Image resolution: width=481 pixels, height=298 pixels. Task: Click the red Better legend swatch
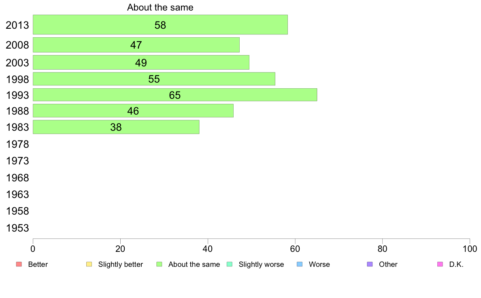tap(19, 264)
